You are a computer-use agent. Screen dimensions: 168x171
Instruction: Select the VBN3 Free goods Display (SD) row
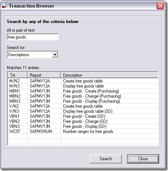tap(83, 126)
